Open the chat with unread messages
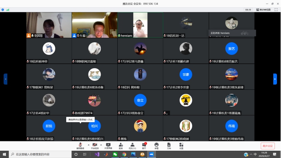 (x=144, y=146)
